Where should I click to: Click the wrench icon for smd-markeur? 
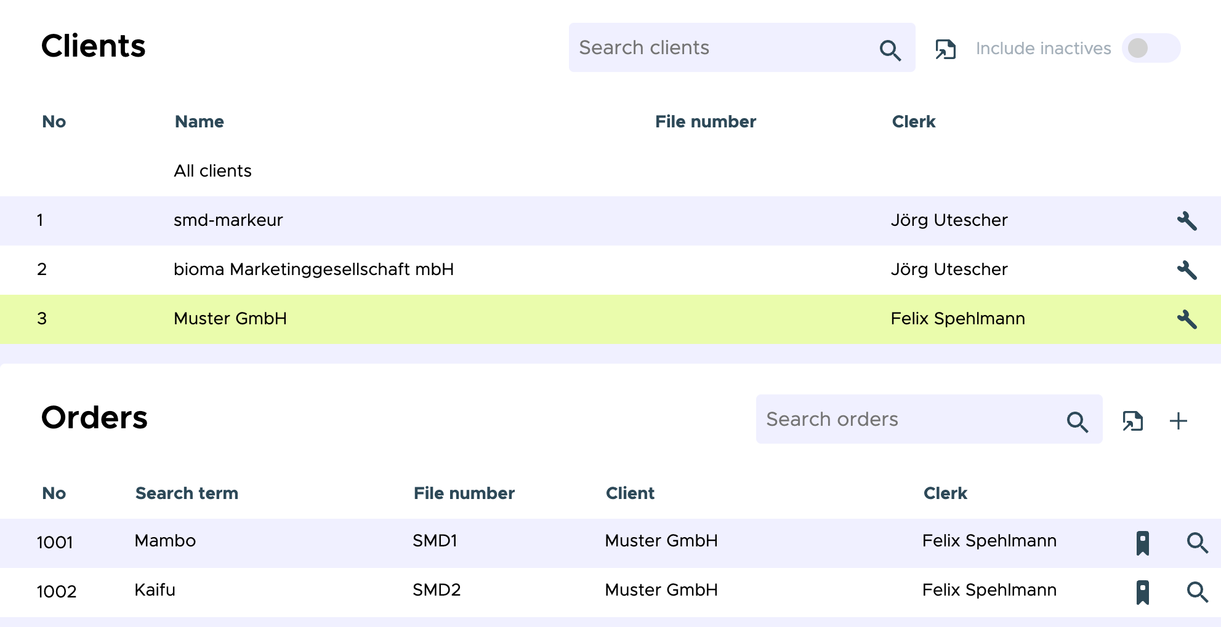tap(1187, 221)
